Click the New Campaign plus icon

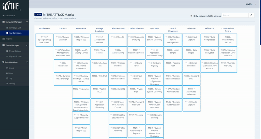coord(7,33)
